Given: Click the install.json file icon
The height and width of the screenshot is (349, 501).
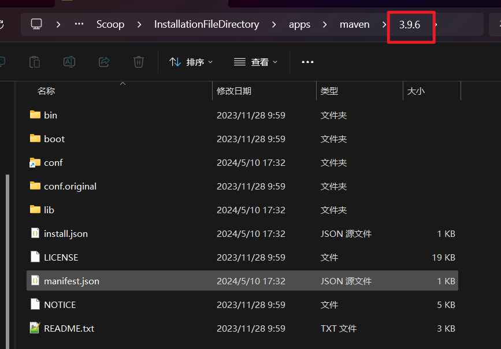Looking at the screenshot, I should click(x=35, y=233).
